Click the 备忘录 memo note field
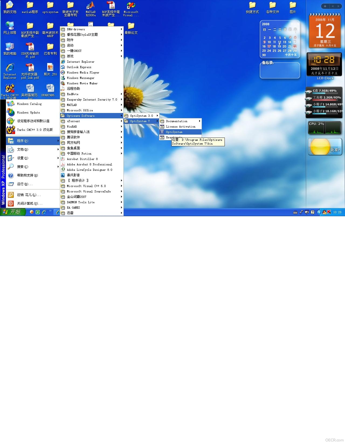 tap(280, 70)
